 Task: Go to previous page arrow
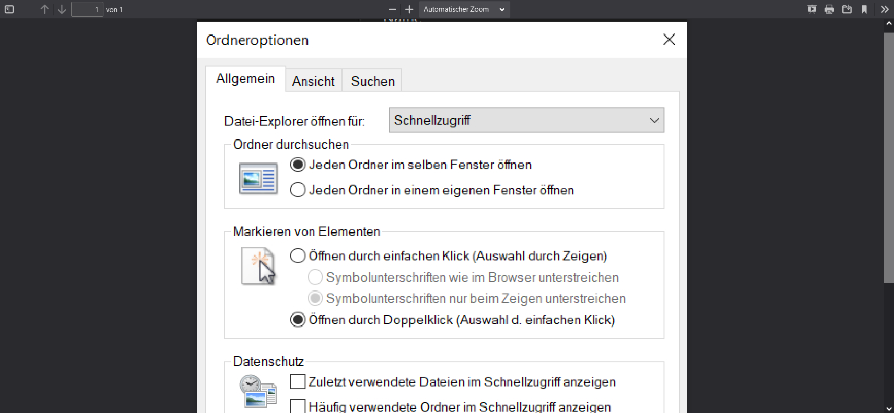[x=45, y=9]
